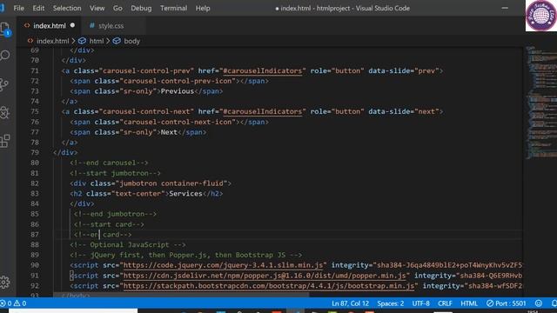Click the Port : 5501 Live Server indicator
The width and height of the screenshot is (557, 313).
(x=506, y=303)
